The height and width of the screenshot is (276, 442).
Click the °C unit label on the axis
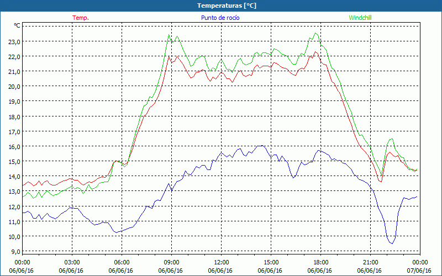pyautogui.click(x=17, y=25)
